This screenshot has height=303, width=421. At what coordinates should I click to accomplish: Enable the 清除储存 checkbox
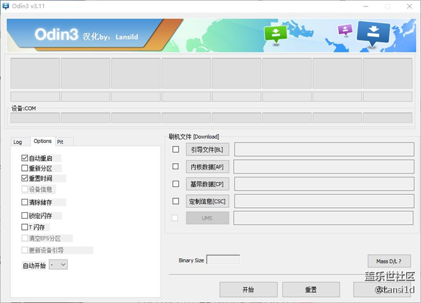[25, 203]
